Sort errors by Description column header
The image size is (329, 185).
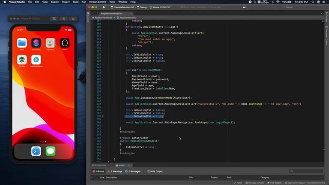pos(112,177)
